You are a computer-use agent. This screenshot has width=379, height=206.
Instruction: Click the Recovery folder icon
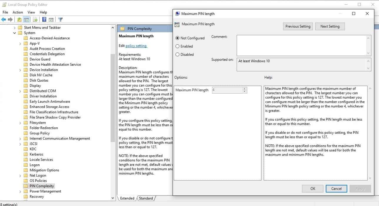pos(26,197)
